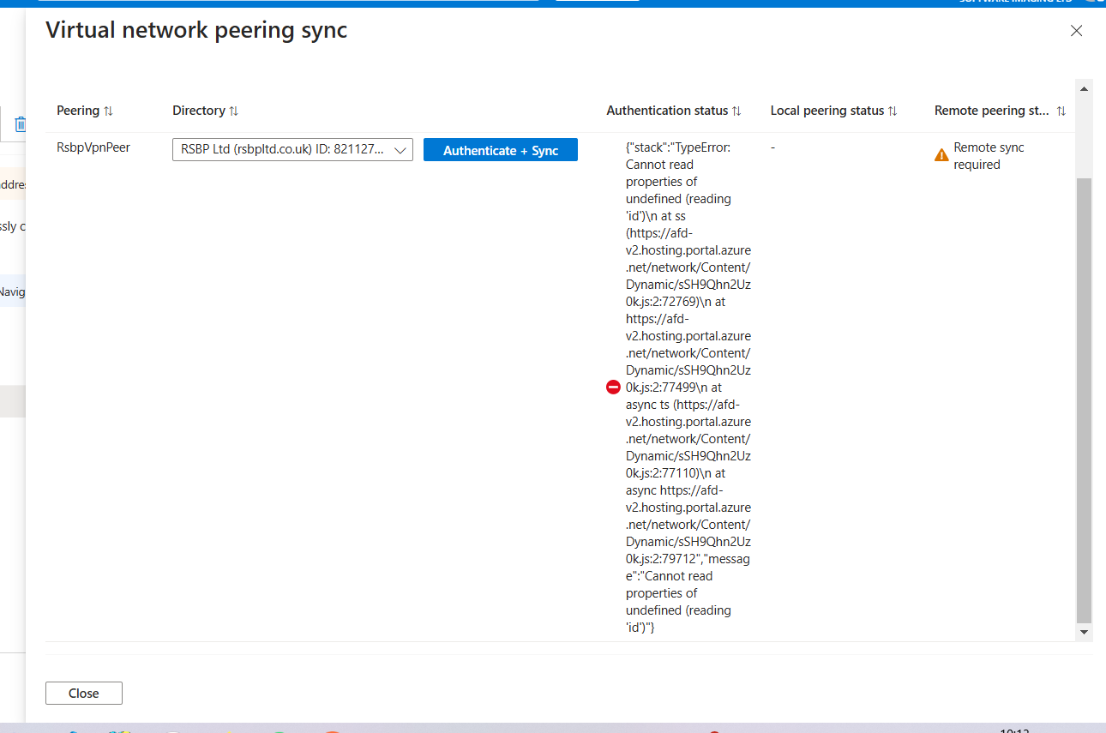This screenshot has width=1106, height=733.
Task: Close the Virtual network peering sync pane
Action: point(1076,31)
